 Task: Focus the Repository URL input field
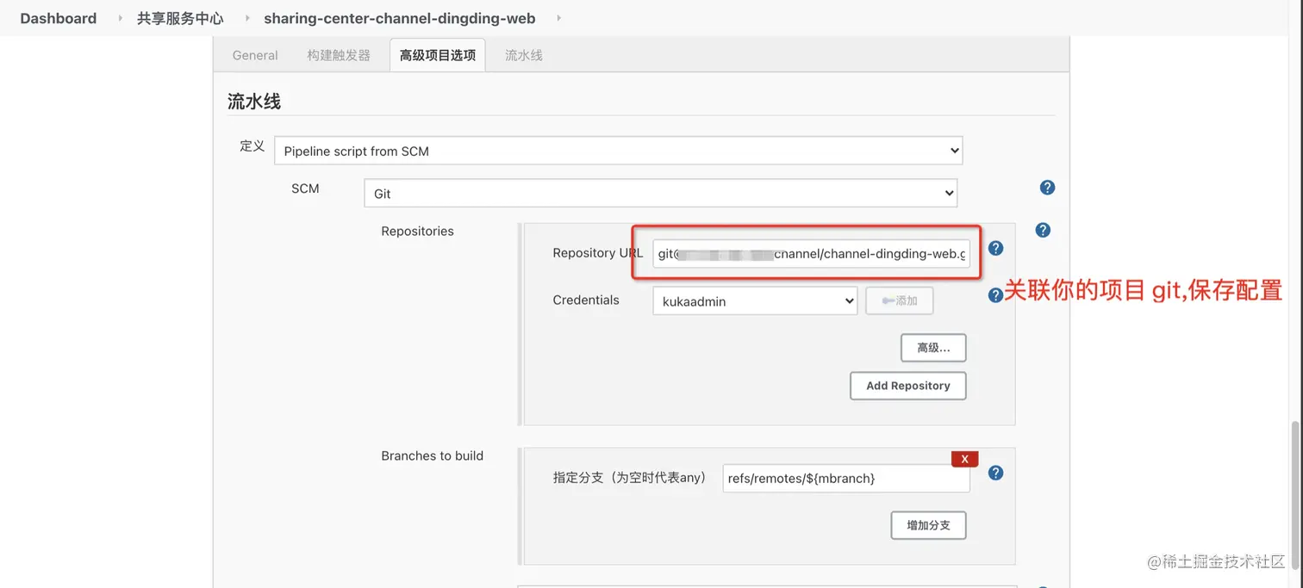pos(811,254)
